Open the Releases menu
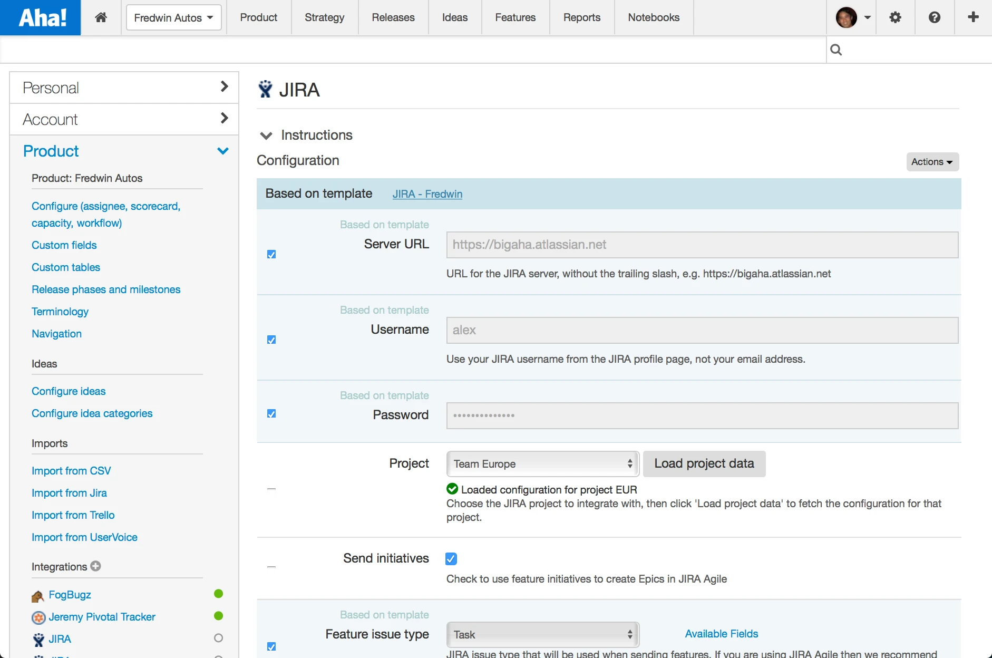Screen dimensions: 992x658 tap(393, 17)
